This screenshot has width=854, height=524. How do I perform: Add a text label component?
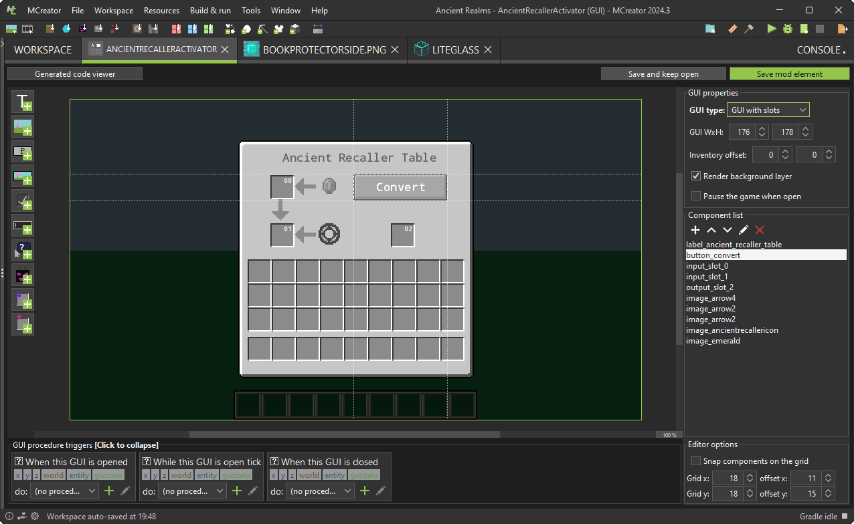pyautogui.click(x=23, y=102)
